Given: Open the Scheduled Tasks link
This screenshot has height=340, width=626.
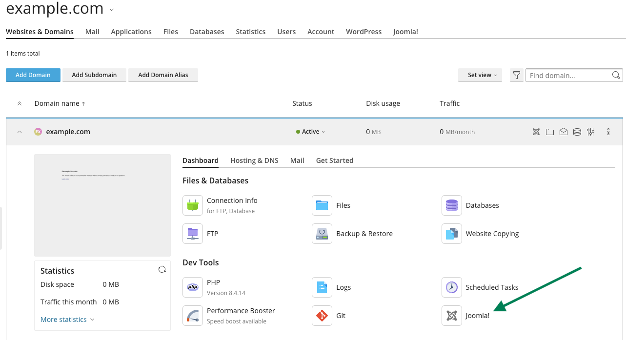Looking at the screenshot, I should coord(492,287).
